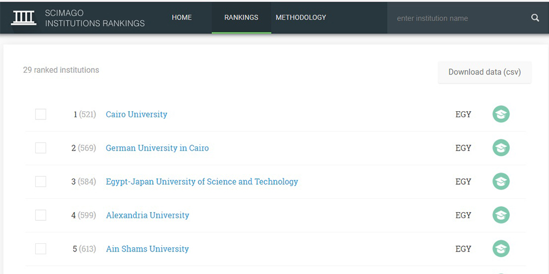Click rank text '3 (584)'
This screenshot has width=549, height=274.
click(83, 181)
